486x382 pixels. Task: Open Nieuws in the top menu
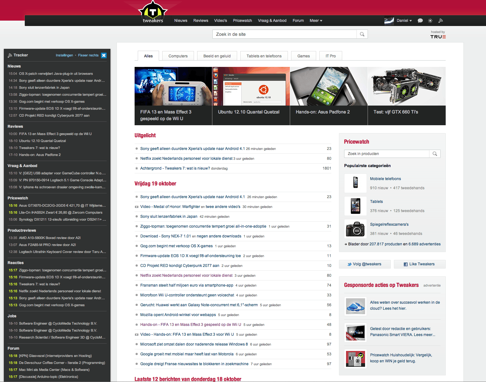181,21
